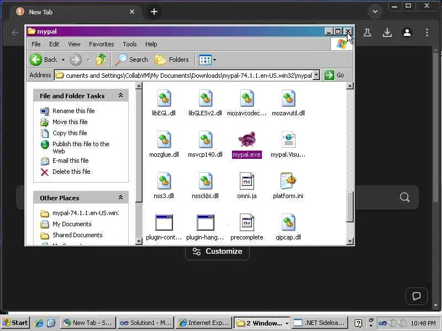Select the msvcp140.dll file icon
442x331 pixels.
[205, 140]
